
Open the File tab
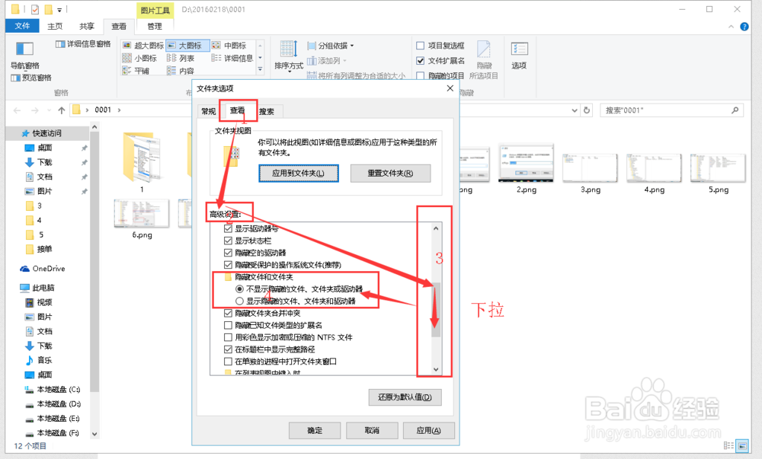[x=22, y=26]
